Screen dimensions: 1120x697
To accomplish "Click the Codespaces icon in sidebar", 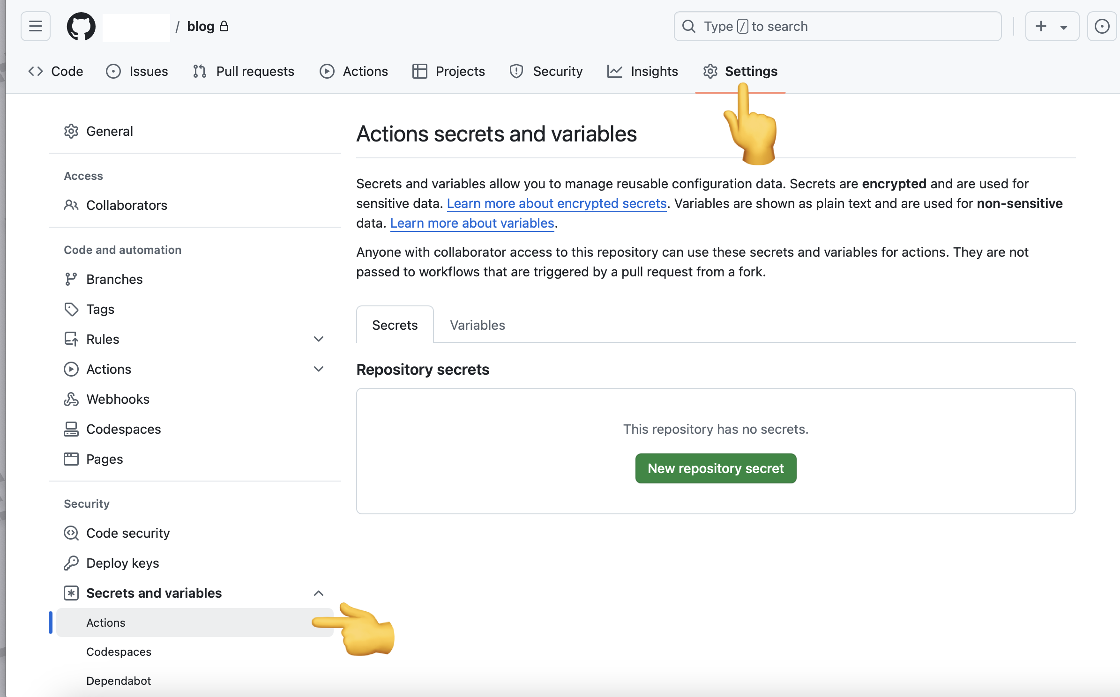I will coord(71,429).
